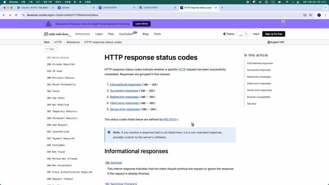The image size is (329, 185).
Task: Click the search magnifier icon in the MDN header
Action: click(246, 34)
